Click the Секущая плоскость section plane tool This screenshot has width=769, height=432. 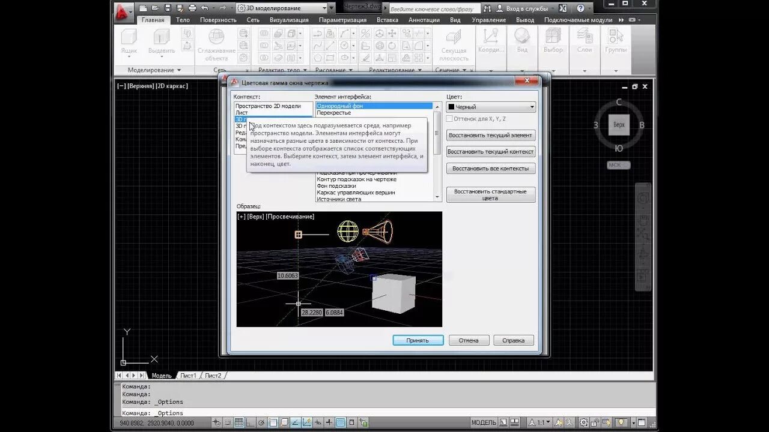pyautogui.click(x=454, y=46)
